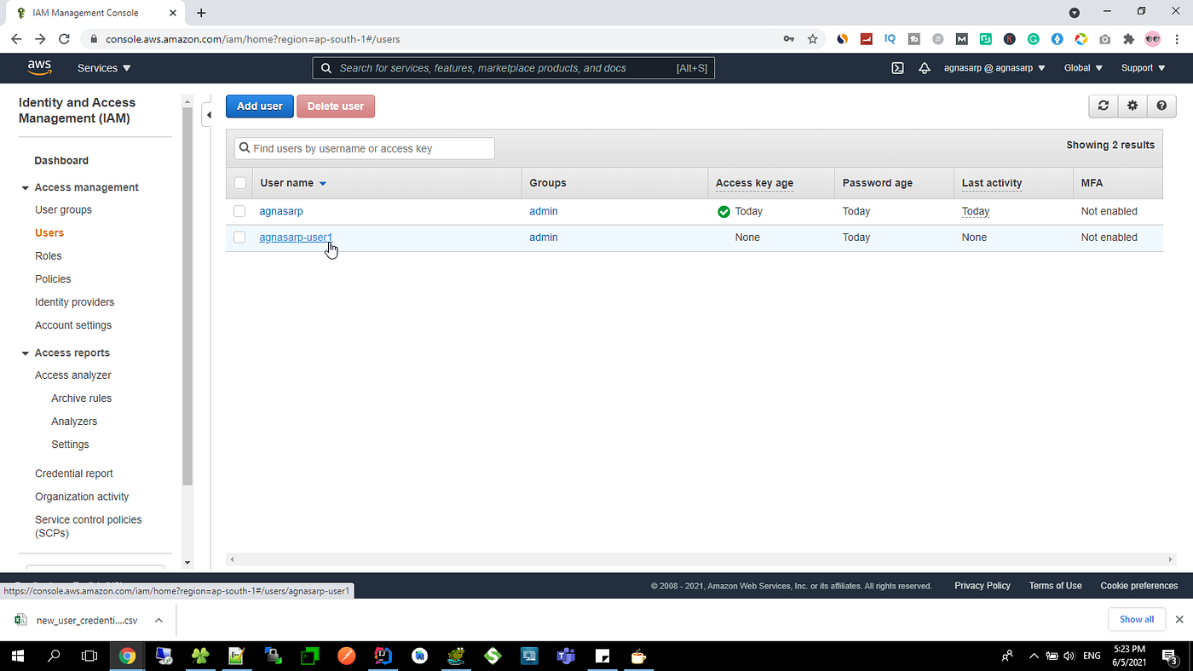Open the Chrome tab search arrow

pos(1075,12)
